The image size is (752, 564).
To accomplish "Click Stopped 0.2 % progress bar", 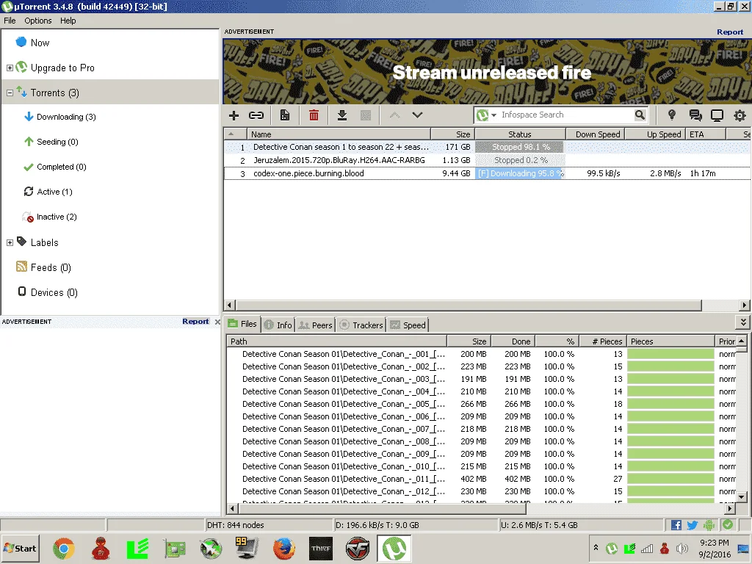I will 520,160.
